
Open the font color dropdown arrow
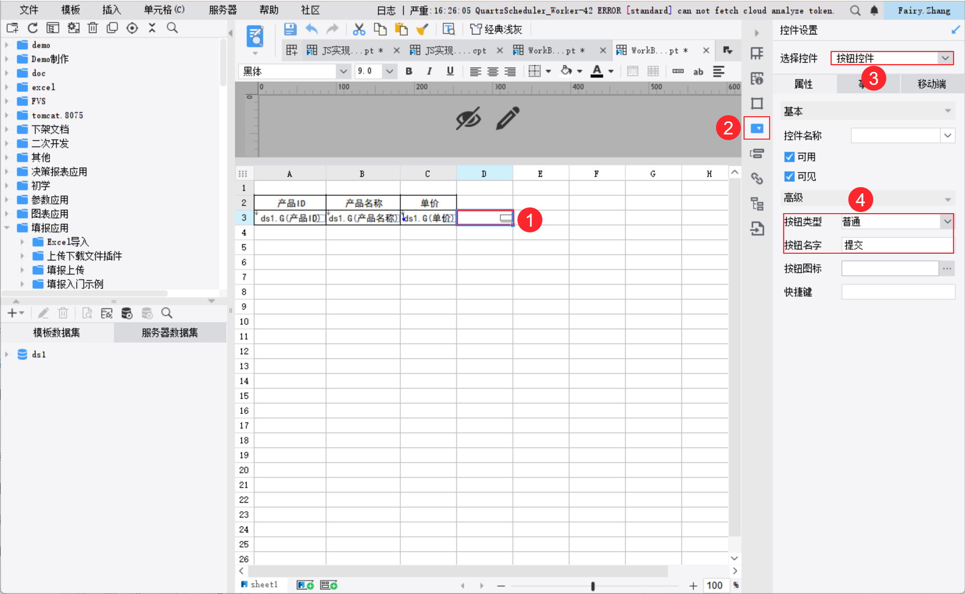click(x=611, y=71)
